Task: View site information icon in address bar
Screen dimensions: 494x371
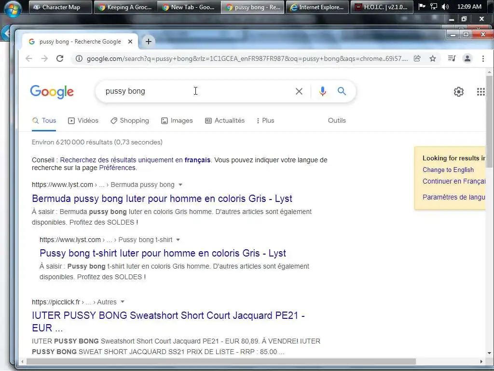Action: tap(79, 58)
